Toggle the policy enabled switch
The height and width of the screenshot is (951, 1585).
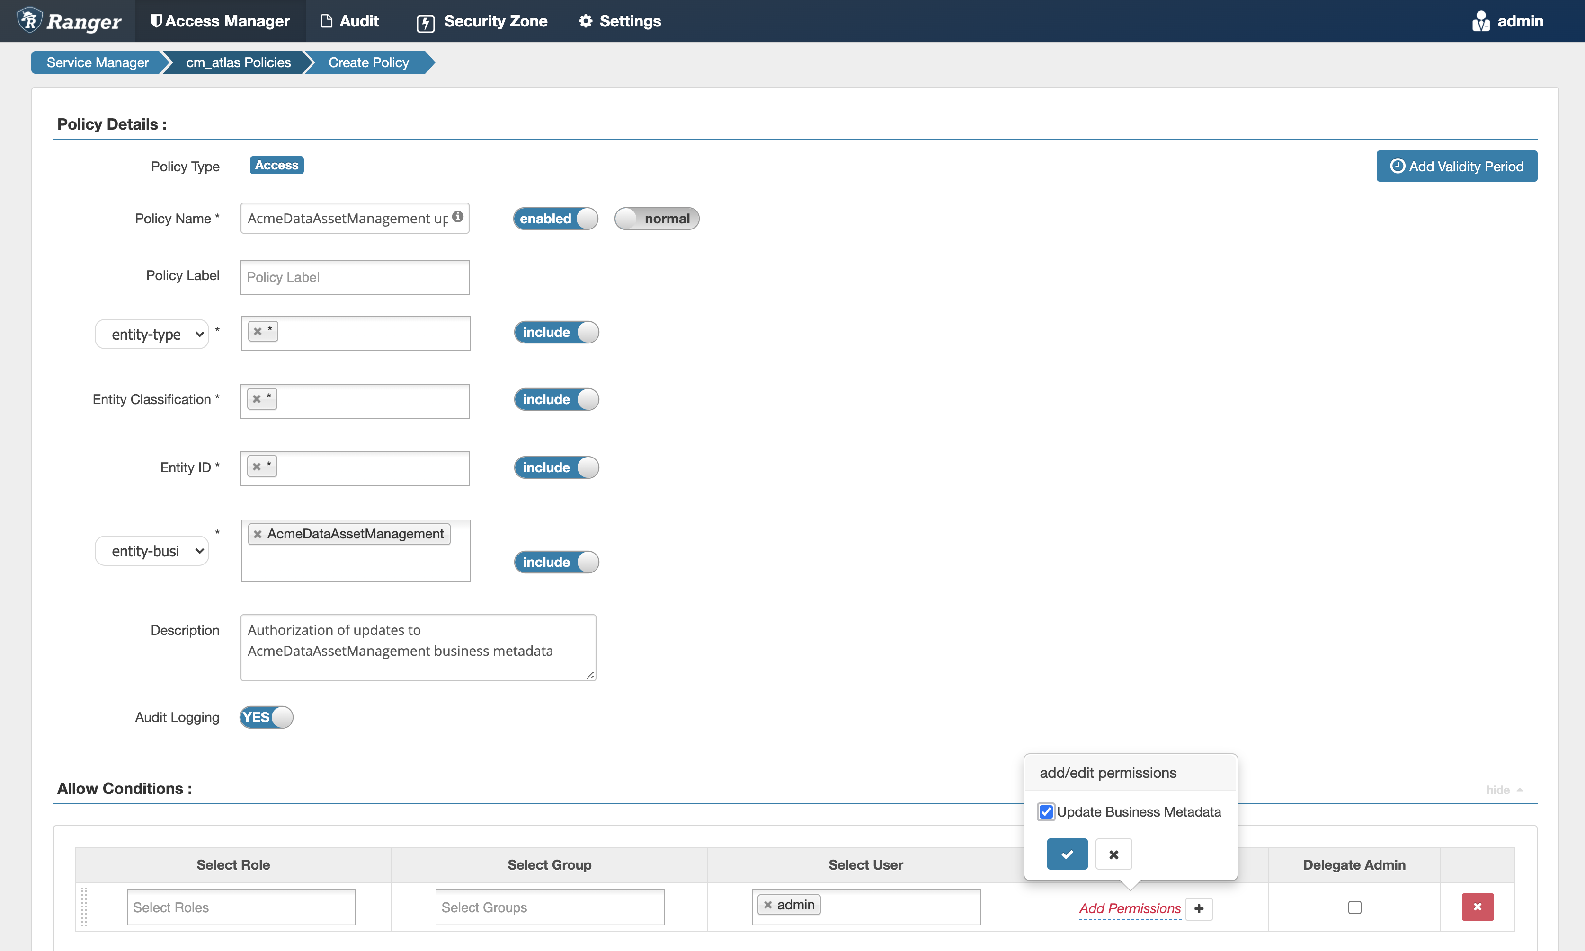point(555,219)
